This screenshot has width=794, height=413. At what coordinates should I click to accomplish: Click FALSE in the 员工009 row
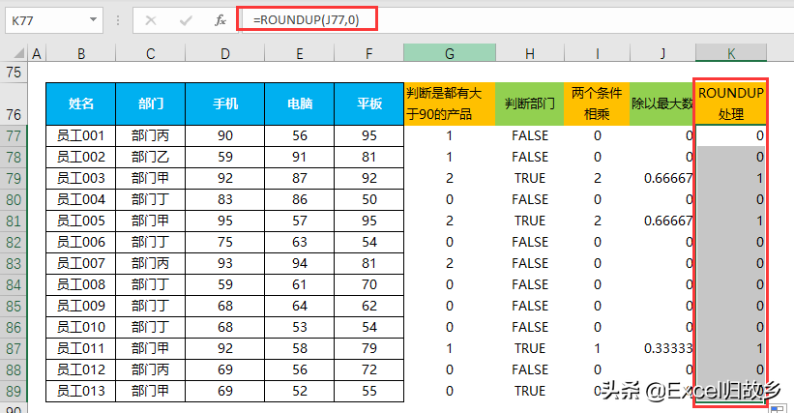[530, 306]
